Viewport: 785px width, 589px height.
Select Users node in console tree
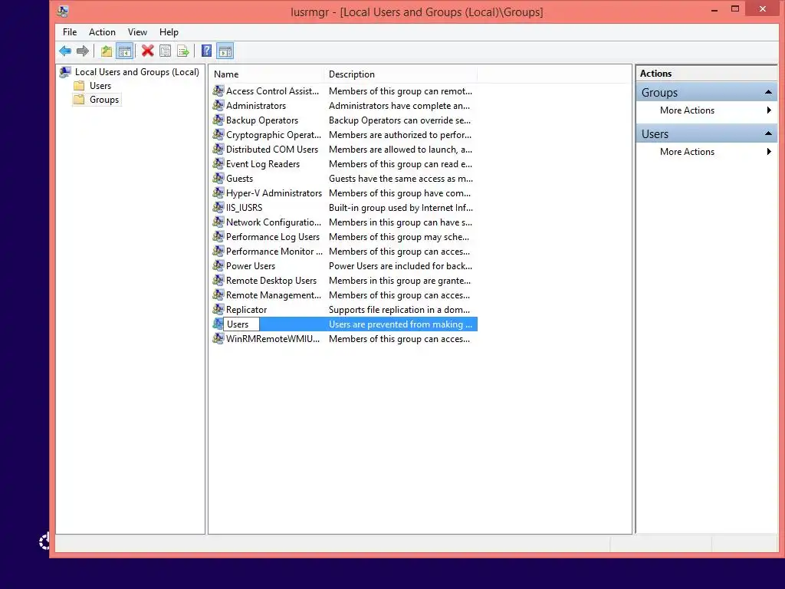tap(100, 86)
